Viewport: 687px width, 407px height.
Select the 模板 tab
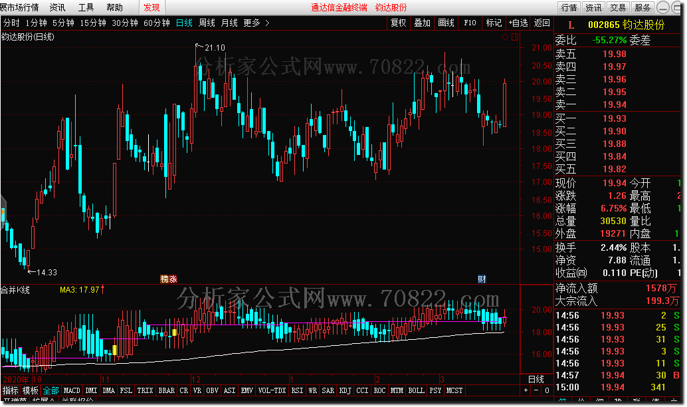coord(31,390)
